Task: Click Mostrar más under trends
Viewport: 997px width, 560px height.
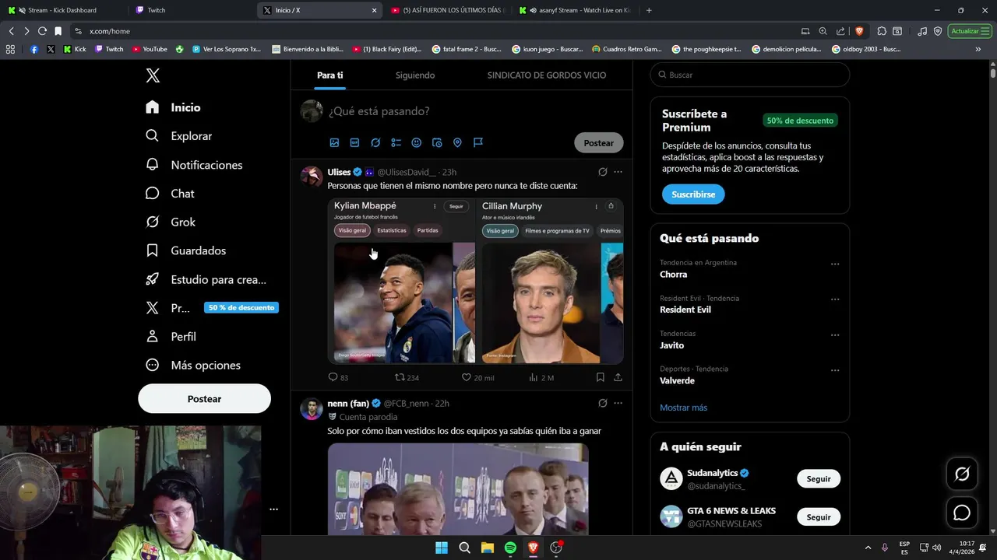Action: pos(683,408)
